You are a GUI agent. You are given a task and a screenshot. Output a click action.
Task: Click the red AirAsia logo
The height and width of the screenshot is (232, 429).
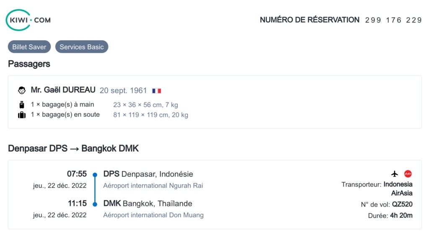408,174
